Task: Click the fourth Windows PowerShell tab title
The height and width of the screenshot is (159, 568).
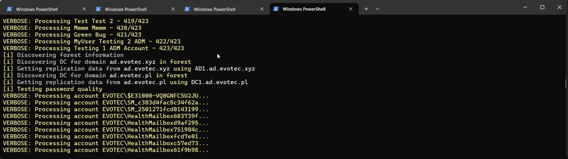Action: click(x=304, y=9)
